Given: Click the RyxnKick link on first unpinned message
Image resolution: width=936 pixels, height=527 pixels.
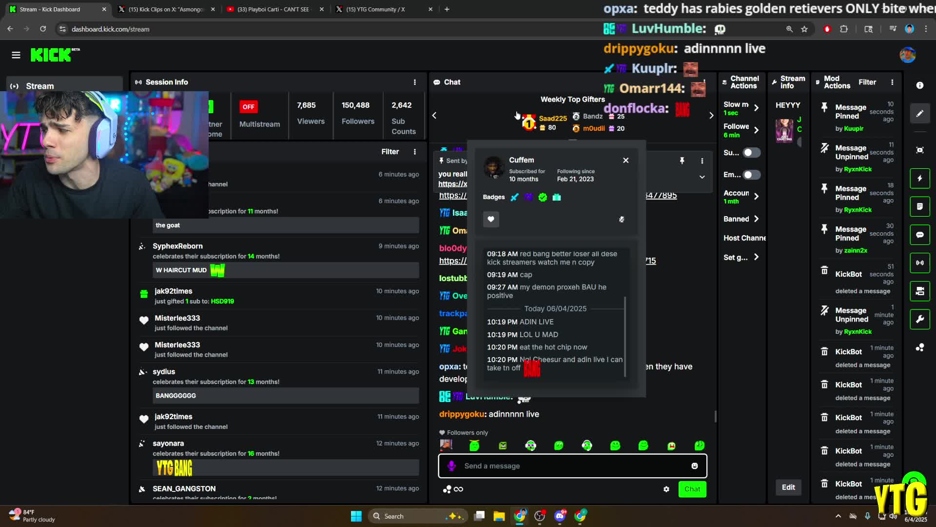Looking at the screenshot, I should click(x=858, y=169).
